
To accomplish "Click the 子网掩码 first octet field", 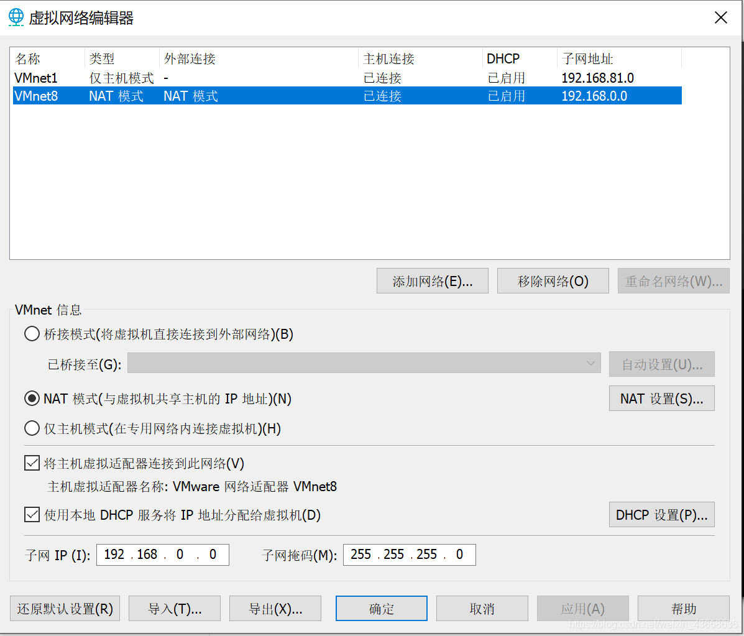I will [361, 554].
